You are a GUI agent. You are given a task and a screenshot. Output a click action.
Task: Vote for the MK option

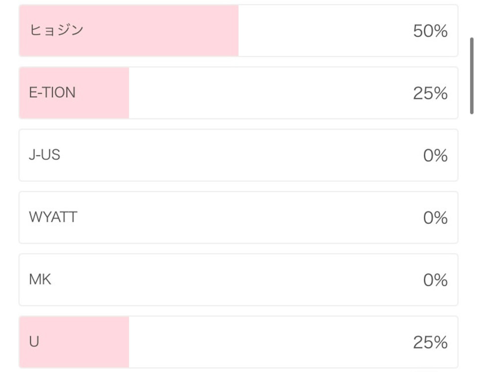pyautogui.click(x=238, y=280)
